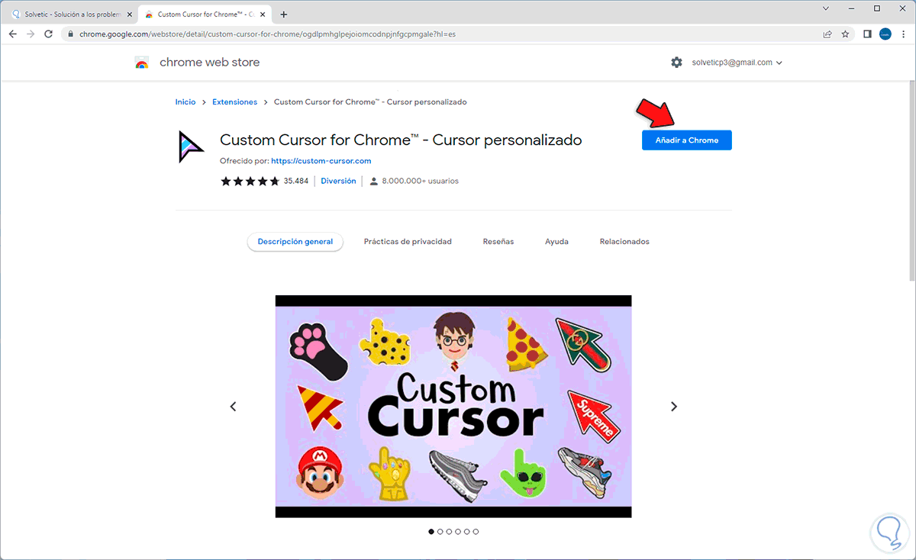The image size is (916, 560).
Task: Bookmark this page with the star icon
Action: [x=846, y=34]
